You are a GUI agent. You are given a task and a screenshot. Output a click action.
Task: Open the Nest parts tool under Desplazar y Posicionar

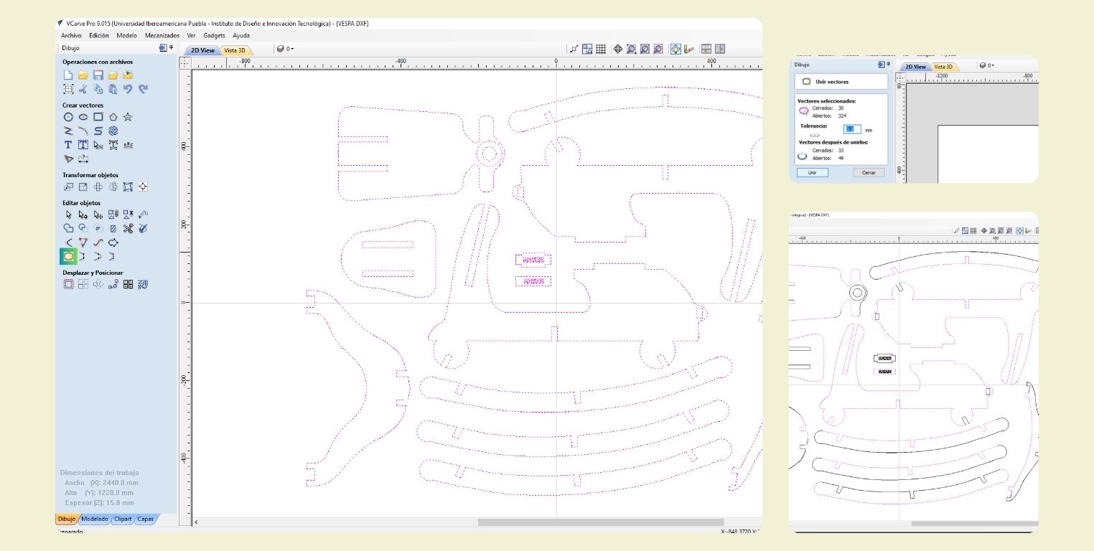point(144,284)
